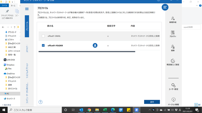Screen dimensions: 202x113
Task: Click Explorer help icon at top right
Action: pyautogui.click(x=200, y=6)
